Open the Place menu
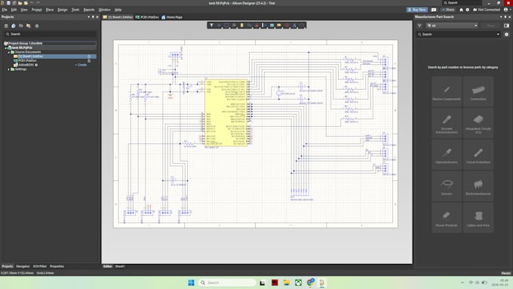The width and height of the screenshot is (513, 289). coord(50,10)
